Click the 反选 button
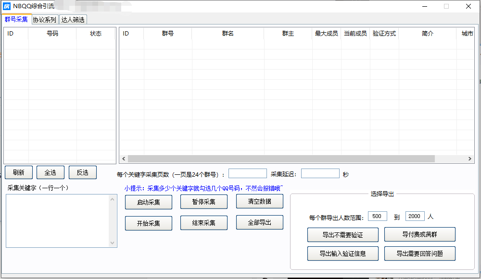481x279 pixels. coord(82,172)
